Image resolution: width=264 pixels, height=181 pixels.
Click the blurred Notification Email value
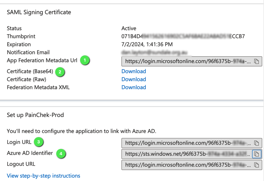(x=154, y=52)
